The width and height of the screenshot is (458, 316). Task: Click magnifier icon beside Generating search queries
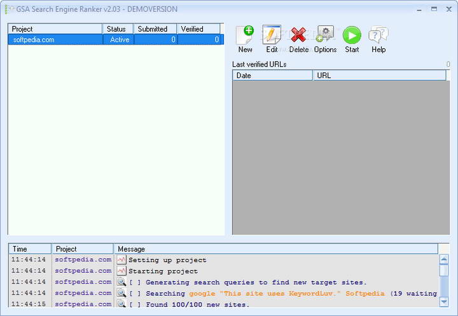121,282
